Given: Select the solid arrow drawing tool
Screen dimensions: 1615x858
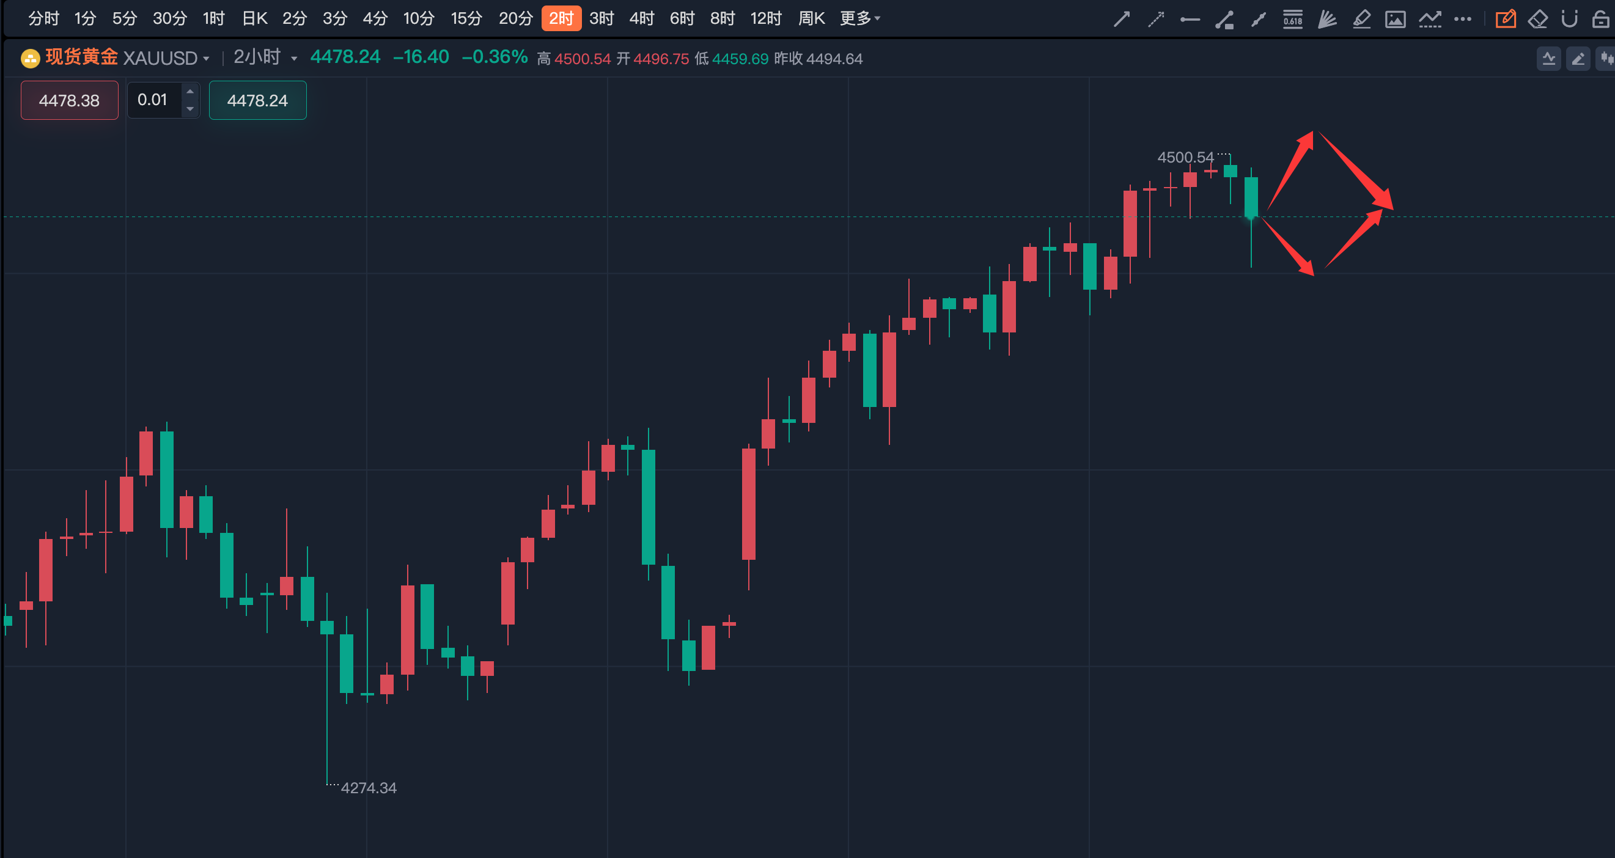Looking at the screenshot, I should [x=1122, y=20].
